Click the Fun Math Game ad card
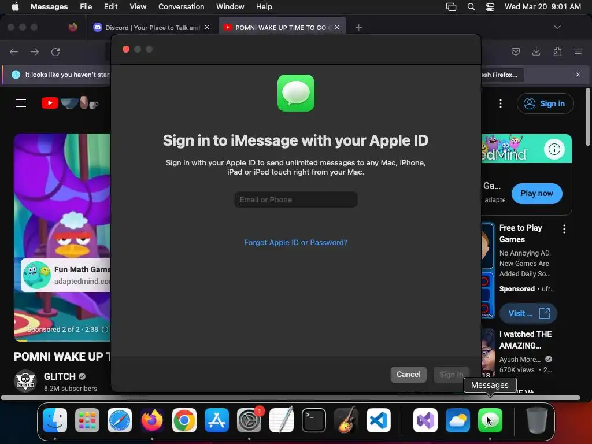This screenshot has width=592, height=444. pos(66,275)
